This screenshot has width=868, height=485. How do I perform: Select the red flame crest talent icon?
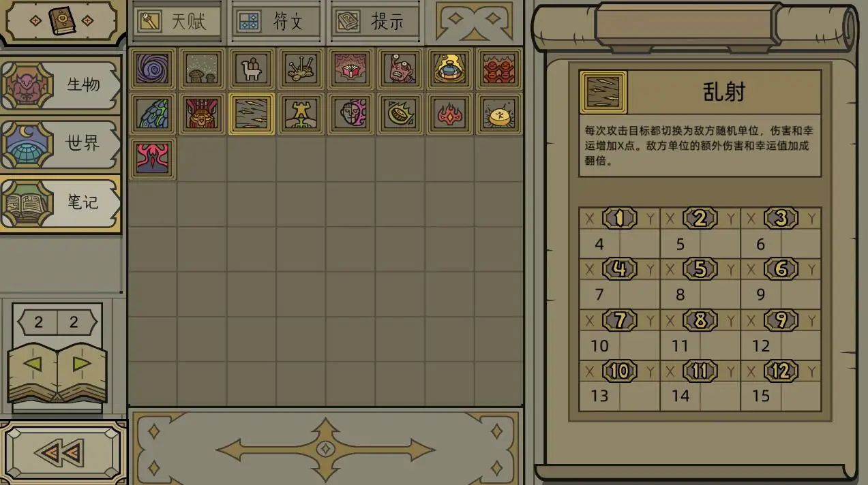[449, 114]
